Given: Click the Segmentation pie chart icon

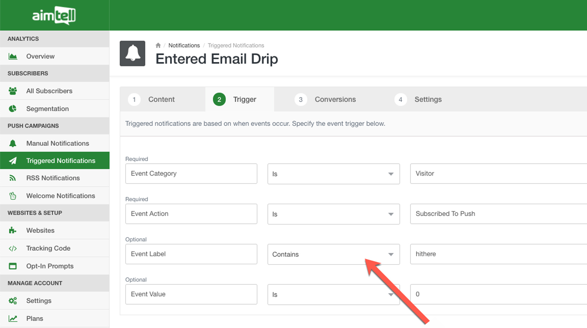Looking at the screenshot, I should (x=13, y=109).
